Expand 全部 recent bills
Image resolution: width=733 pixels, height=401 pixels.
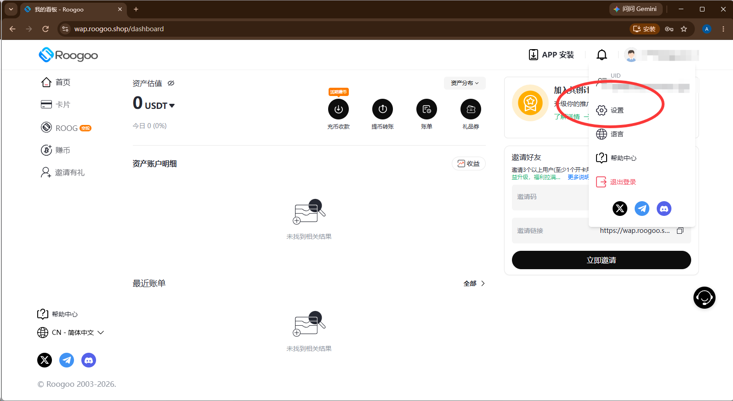coord(474,283)
